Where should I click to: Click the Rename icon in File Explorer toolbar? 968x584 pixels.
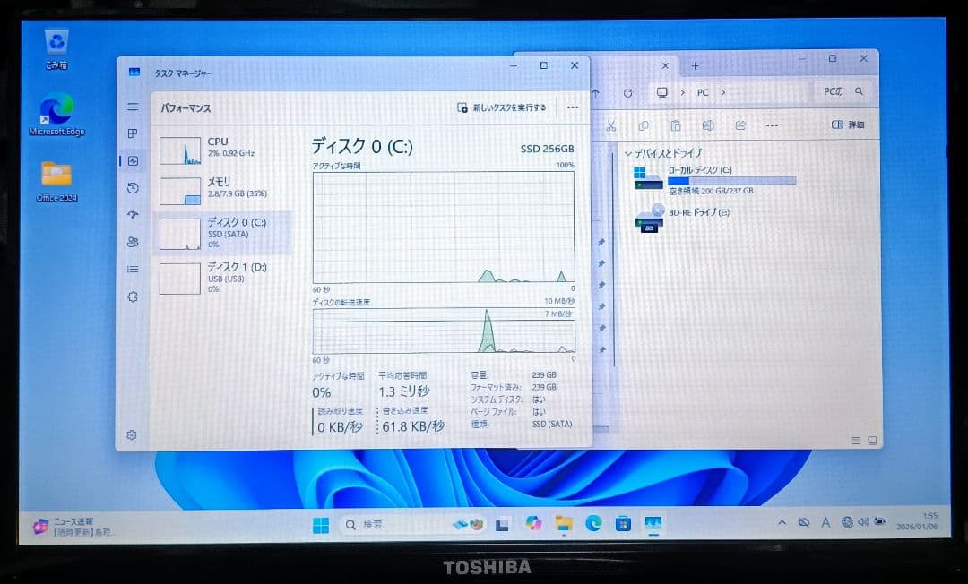[710, 125]
